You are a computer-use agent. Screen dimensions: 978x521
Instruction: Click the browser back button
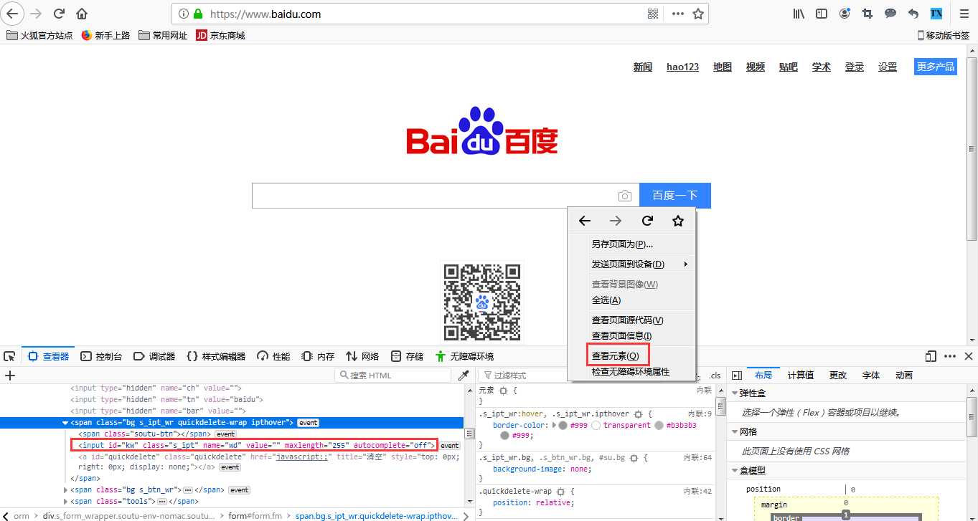tap(12, 14)
